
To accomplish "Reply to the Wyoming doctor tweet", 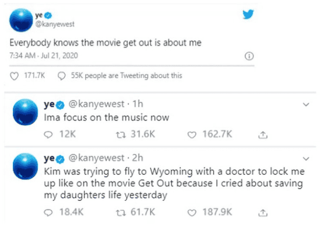I will pos(49,212).
